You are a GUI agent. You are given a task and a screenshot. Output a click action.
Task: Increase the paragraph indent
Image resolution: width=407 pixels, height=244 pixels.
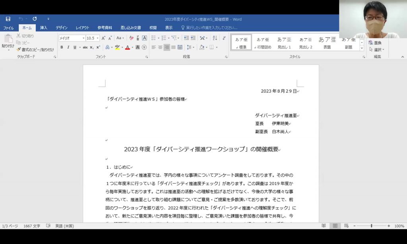(x=193, y=38)
